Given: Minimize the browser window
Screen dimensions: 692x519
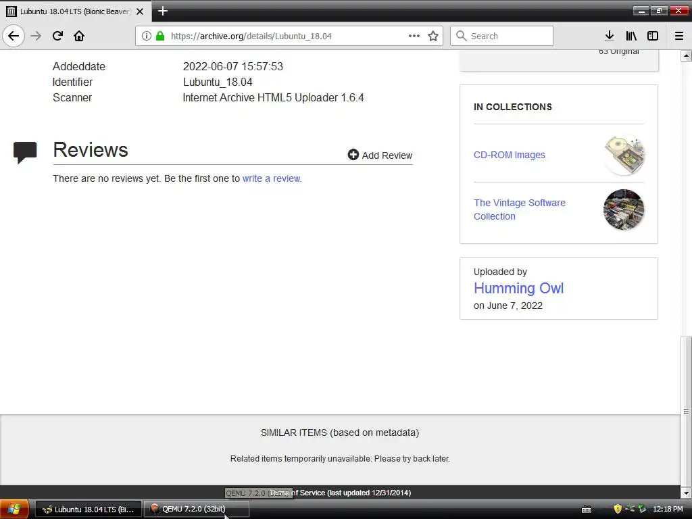Looking at the screenshot, I should click(x=641, y=11).
